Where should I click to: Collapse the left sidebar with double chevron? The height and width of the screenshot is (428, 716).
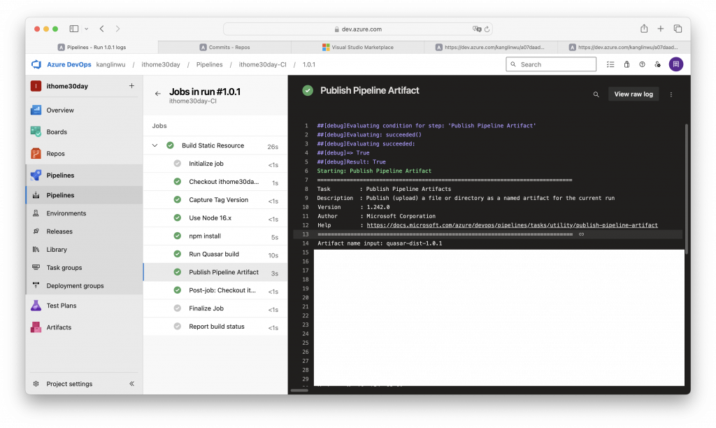point(131,384)
